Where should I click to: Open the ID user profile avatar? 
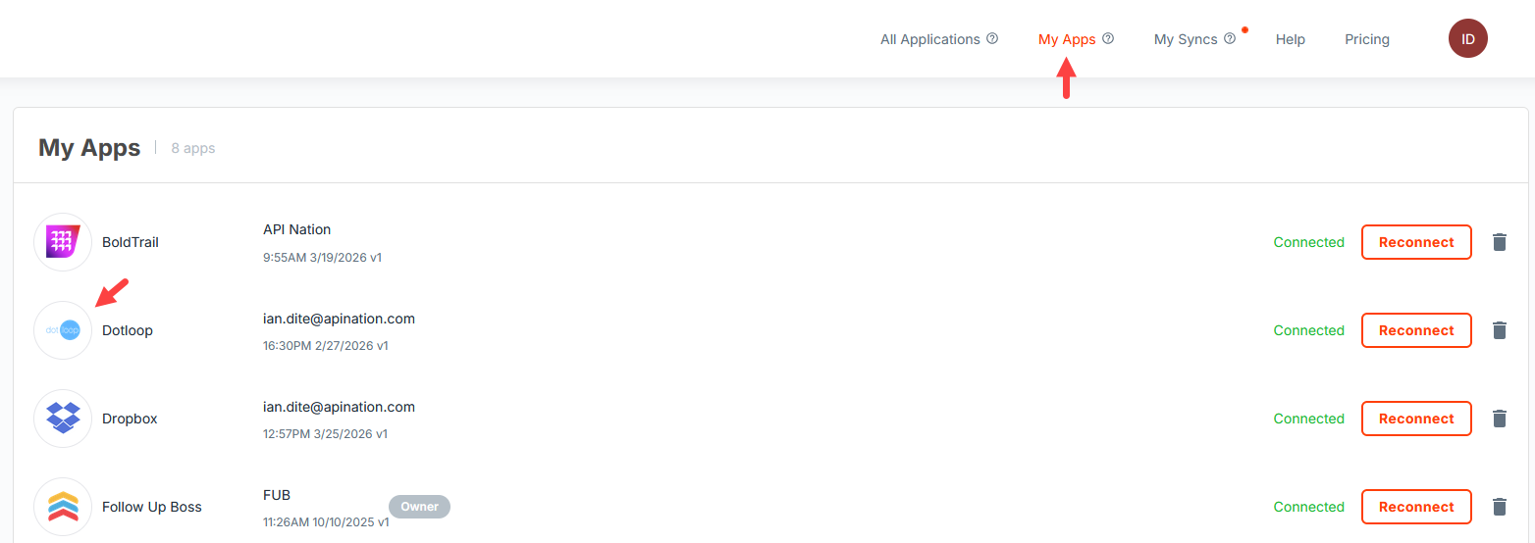pos(1467,39)
